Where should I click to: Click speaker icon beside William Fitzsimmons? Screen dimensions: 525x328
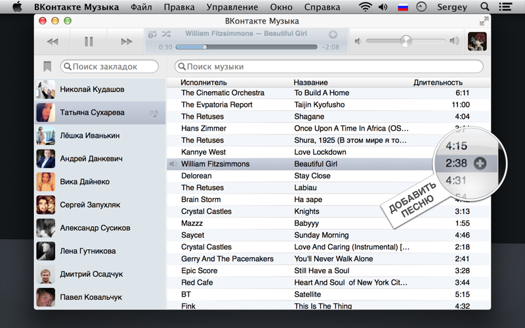tap(173, 164)
